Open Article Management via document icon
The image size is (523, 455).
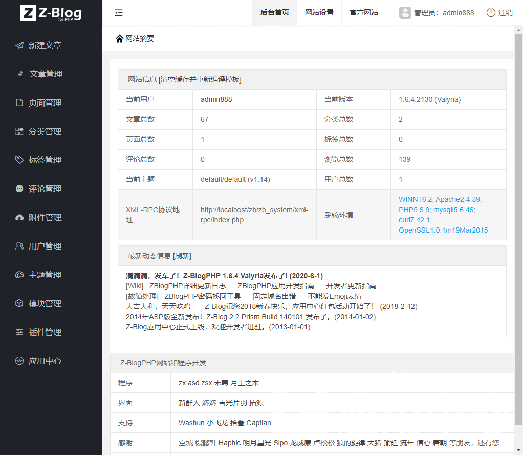tap(20, 74)
